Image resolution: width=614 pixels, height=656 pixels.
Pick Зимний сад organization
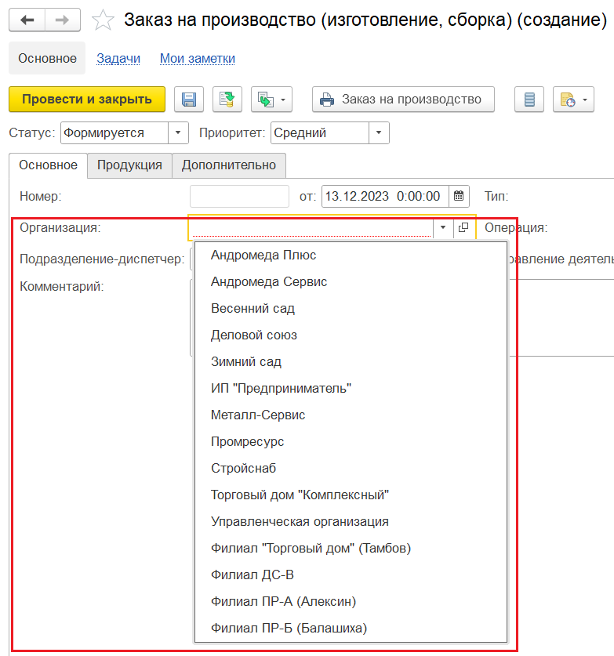pyautogui.click(x=351, y=361)
